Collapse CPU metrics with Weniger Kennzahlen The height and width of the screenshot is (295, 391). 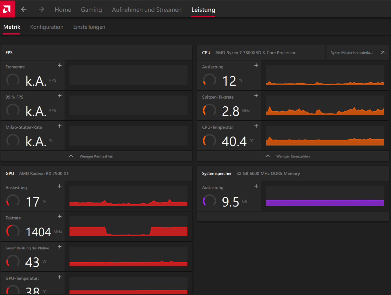pos(293,156)
